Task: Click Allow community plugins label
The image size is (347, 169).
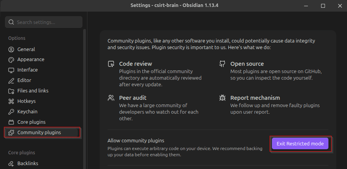Action: pyautogui.click(x=136, y=140)
